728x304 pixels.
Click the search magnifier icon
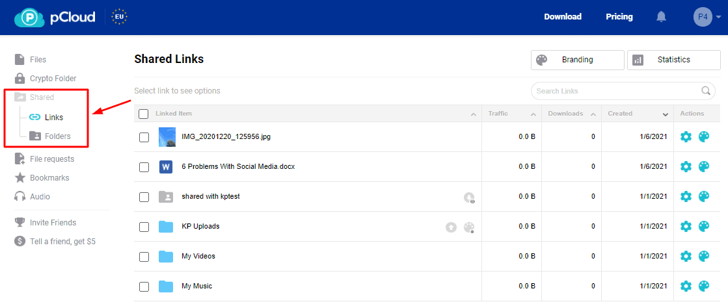click(706, 91)
